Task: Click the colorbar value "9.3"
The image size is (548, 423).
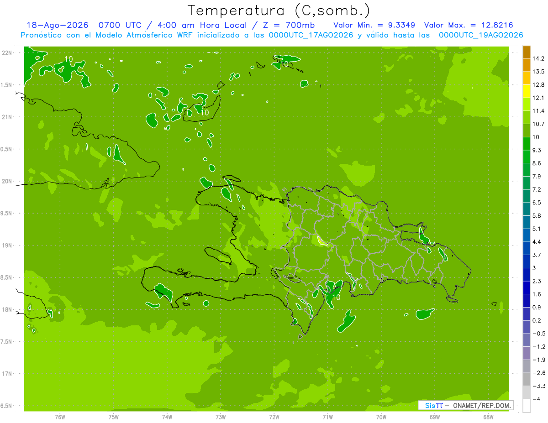Action: point(537,150)
